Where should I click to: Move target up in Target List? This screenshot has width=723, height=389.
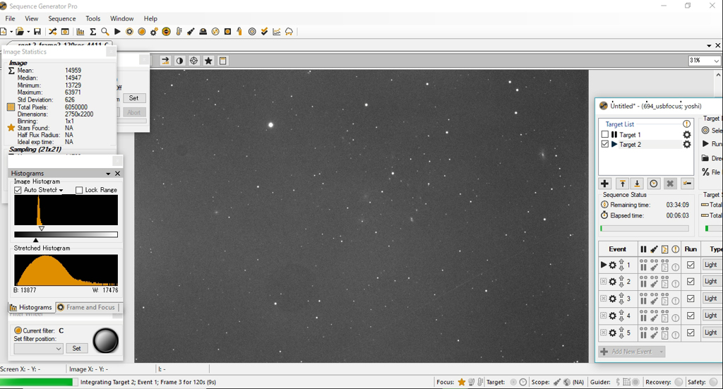click(623, 184)
